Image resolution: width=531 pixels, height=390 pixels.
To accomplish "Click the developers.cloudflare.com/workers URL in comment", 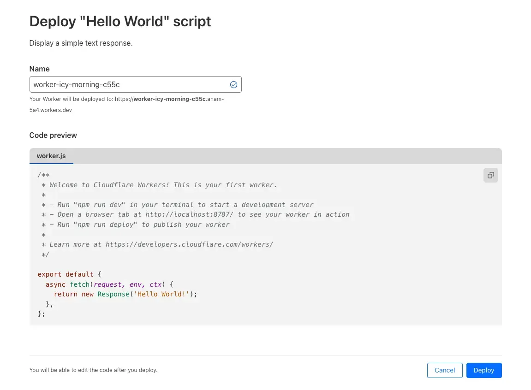I will click(x=189, y=244).
